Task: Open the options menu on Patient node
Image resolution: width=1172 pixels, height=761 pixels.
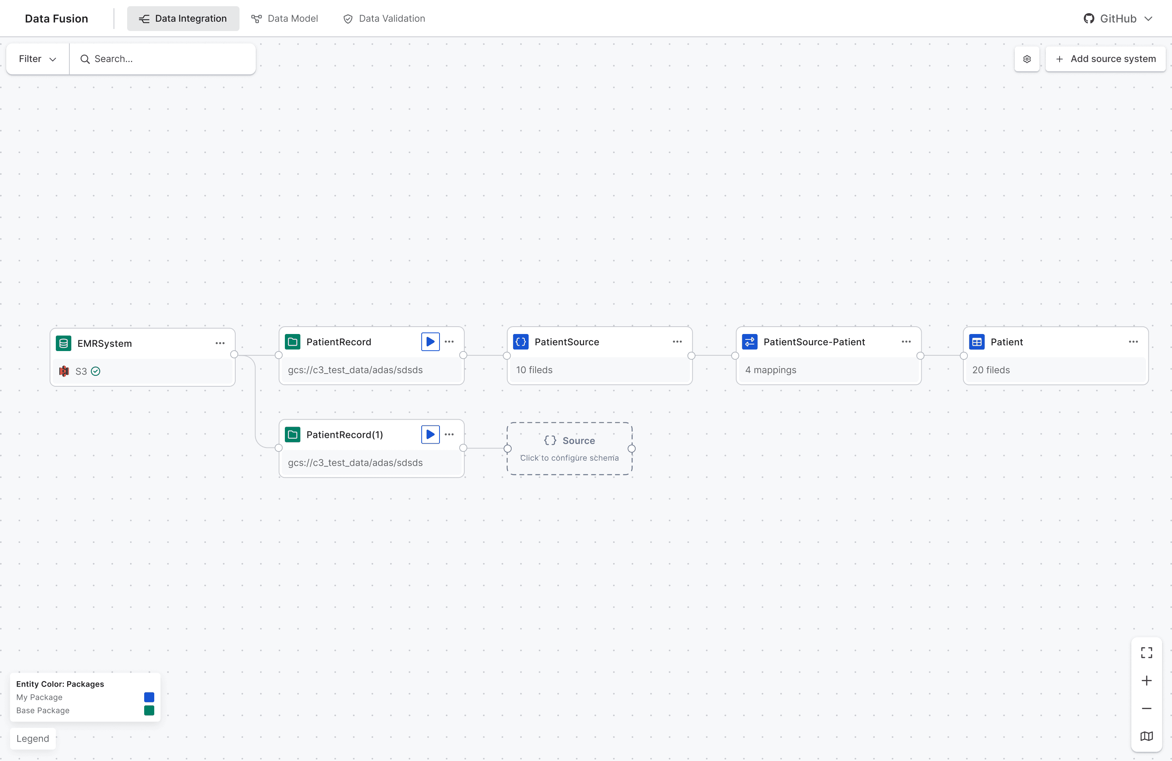Action: (x=1133, y=342)
